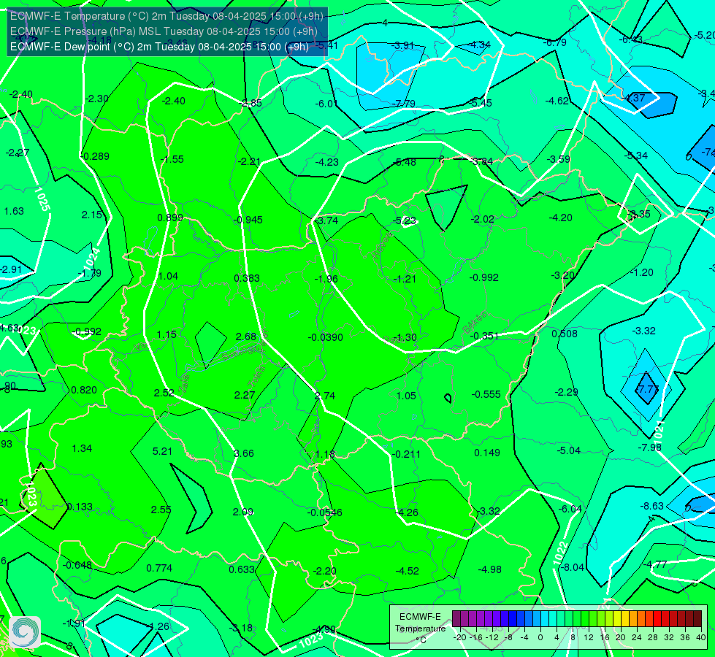This screenshot has height=657, width=715.
Task: Click the dew point value '-0.648'
Action: [x=77, y=565]
